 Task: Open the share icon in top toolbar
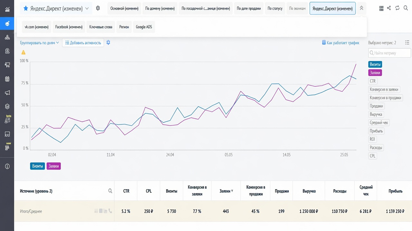[x=389, y=8]
